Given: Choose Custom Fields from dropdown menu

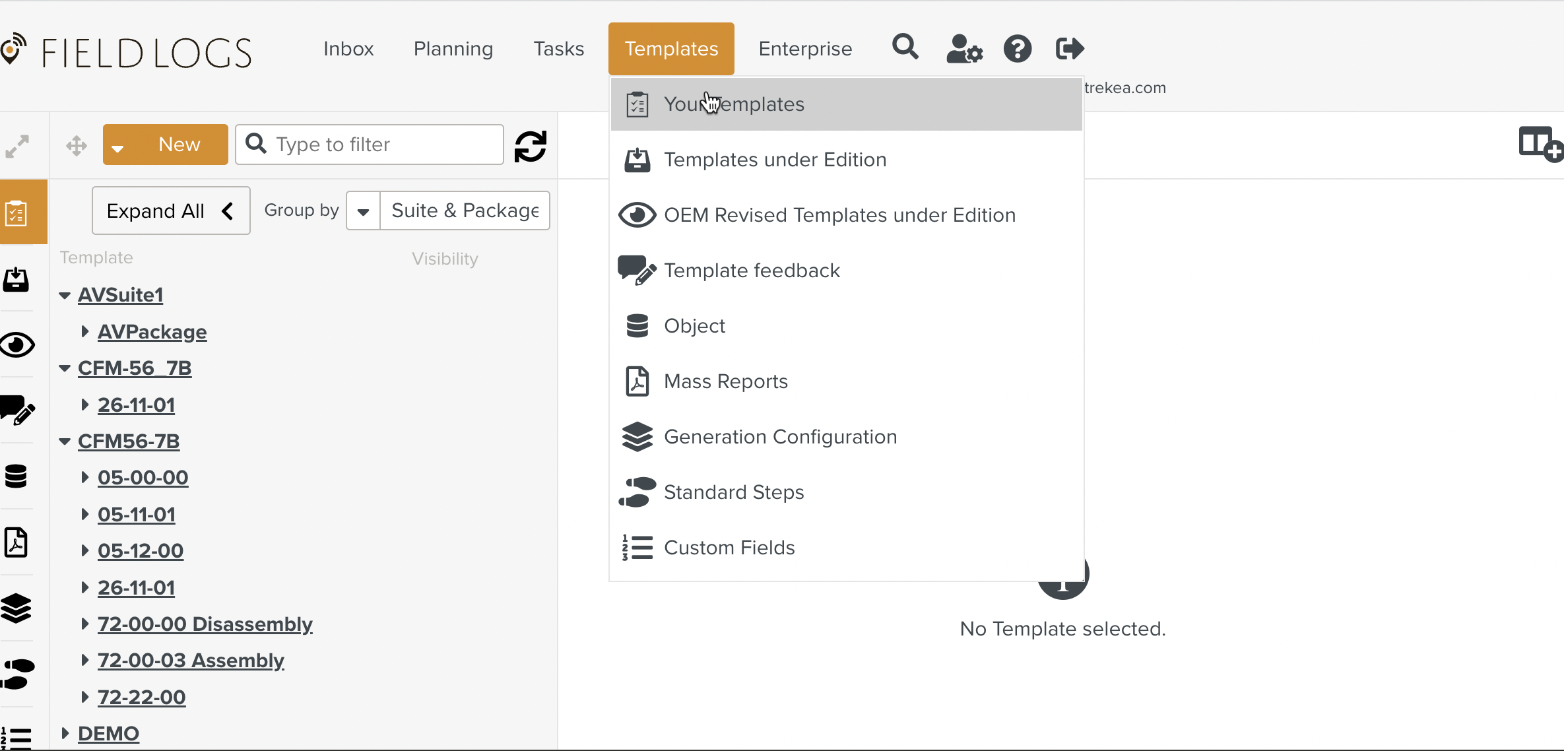Looking at the screenshot, I should [x=729, y=548].
